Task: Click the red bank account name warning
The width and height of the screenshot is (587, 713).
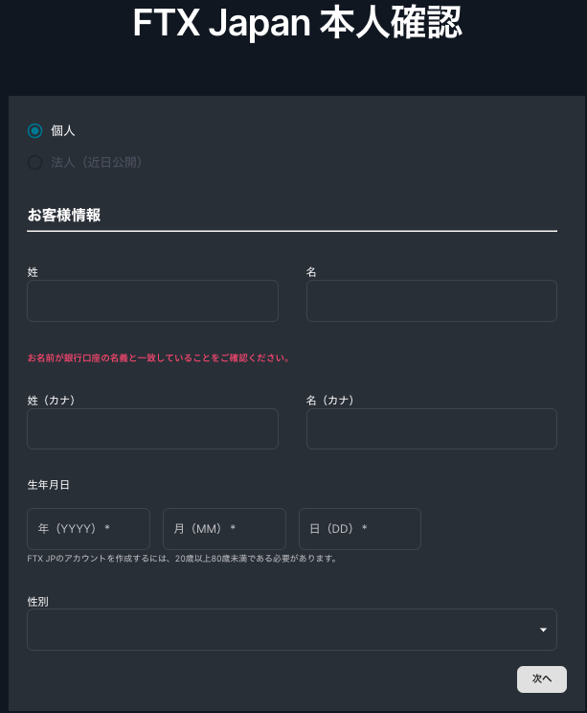Action: click(x=159, y=358)
